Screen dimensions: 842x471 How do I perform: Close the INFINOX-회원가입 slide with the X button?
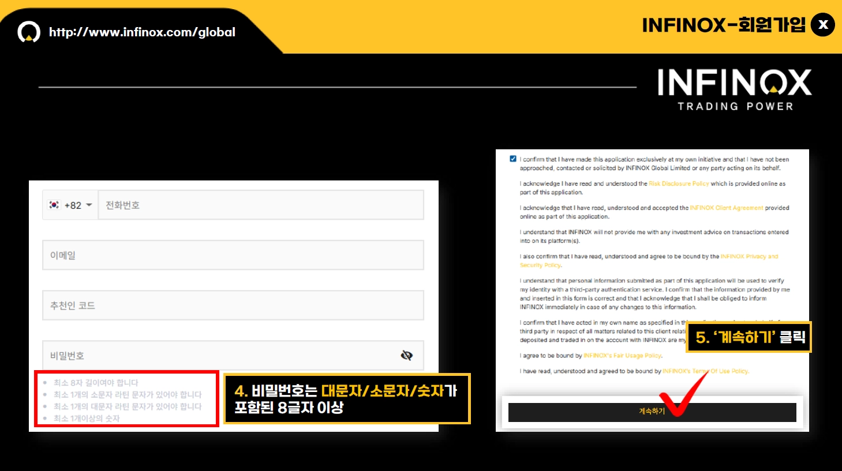pyautogui.click(x=823, y=25)
